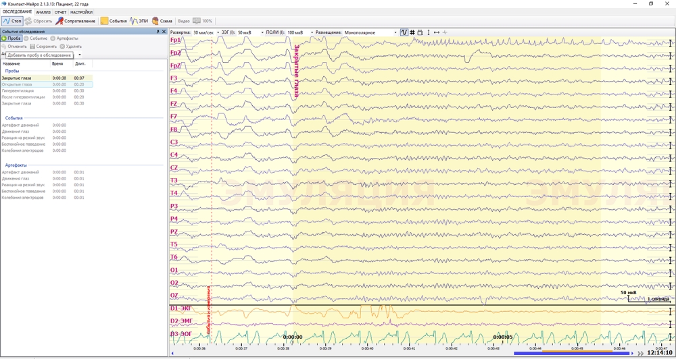Open the Схема electrode scheme
Screen dimensions: 676x359
pyautogui.click(x=162, y=22)
